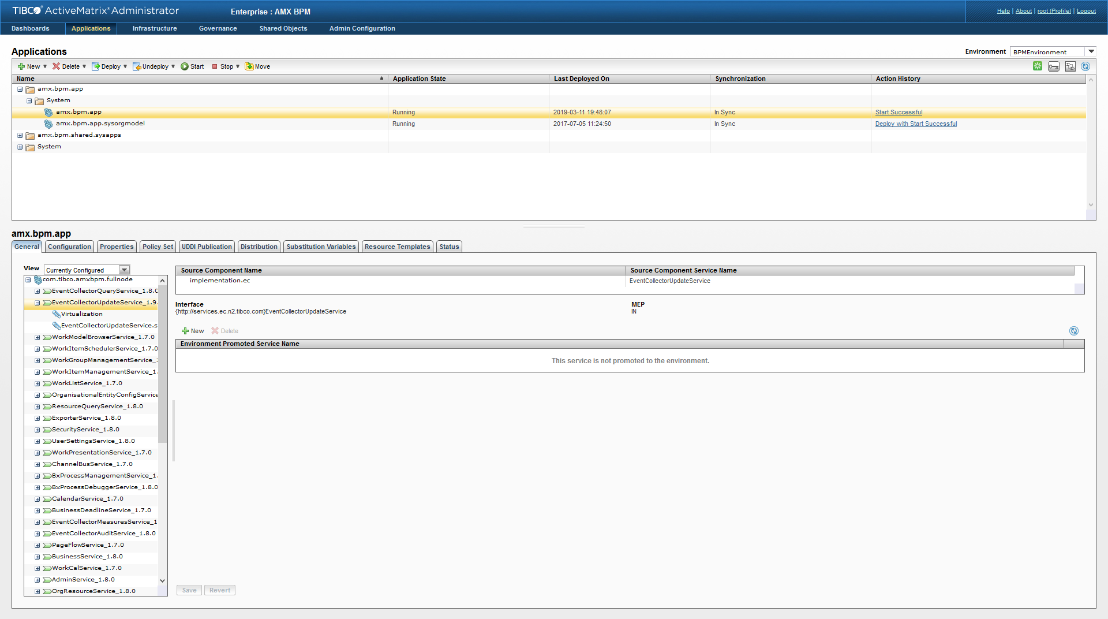Screen dimensions: 1108x619
Task: Sort by Last Deployed On column
Action: [629, 79]
